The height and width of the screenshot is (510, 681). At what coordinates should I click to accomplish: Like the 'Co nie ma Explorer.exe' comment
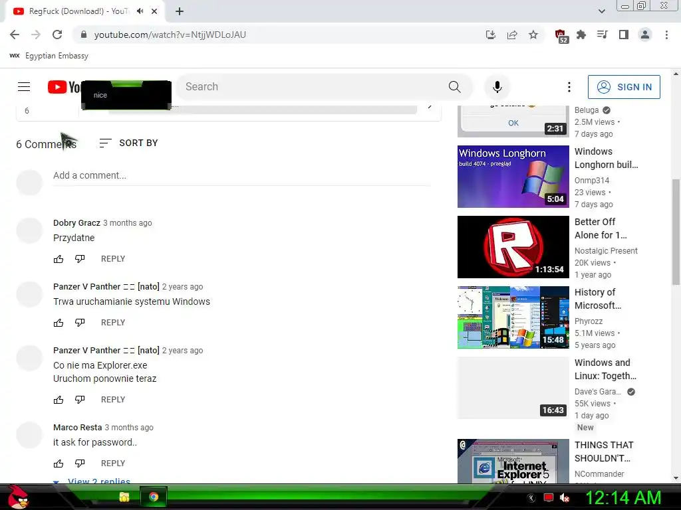click(59, 400)
